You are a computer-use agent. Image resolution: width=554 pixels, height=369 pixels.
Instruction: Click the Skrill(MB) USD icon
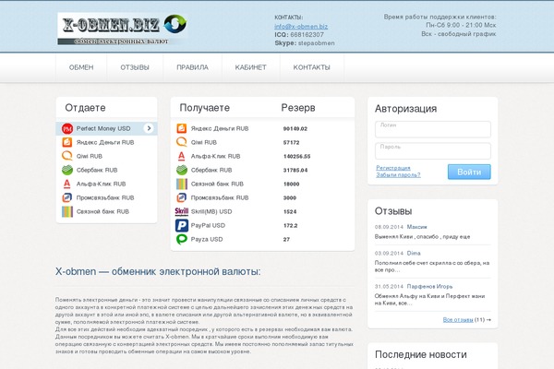coord(182,211)
